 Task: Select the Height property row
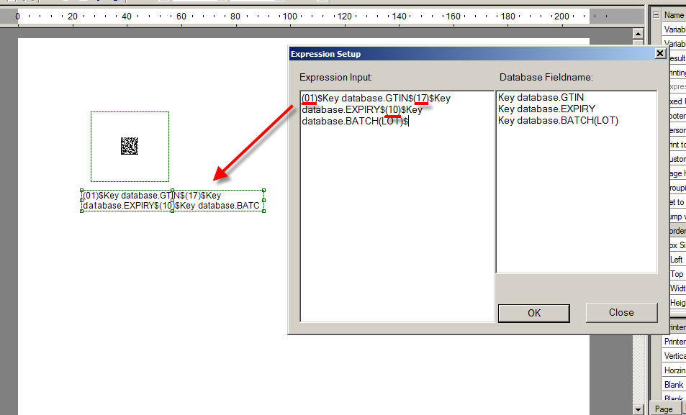(677, 303)
